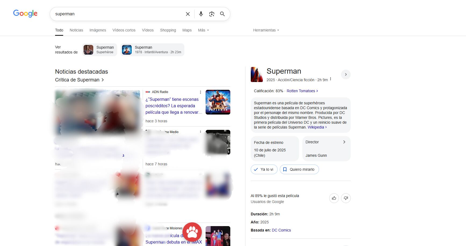Follow the DC Comics link
Viewport: 466px width, 246px height.
pos(281,230)
